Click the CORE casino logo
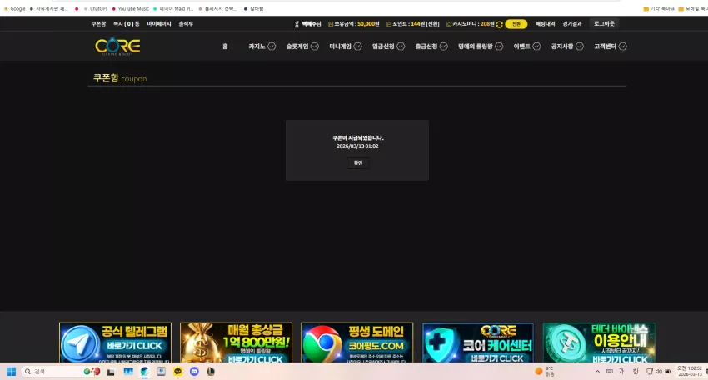Viewport: 708px width, 380px height. click(x=117, y=46)
